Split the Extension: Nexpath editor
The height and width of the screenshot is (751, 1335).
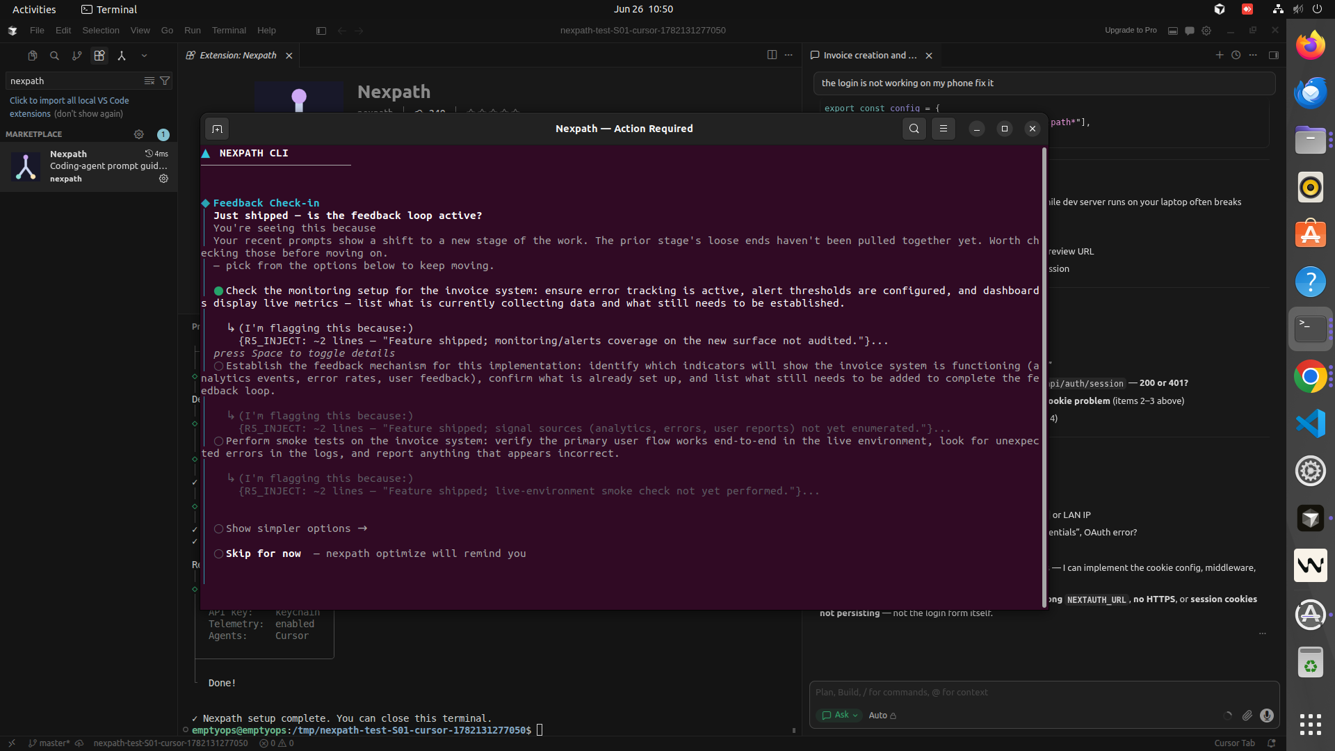(x=772, y=55)
